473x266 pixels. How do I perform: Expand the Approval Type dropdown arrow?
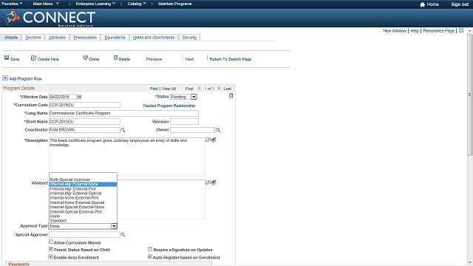pyautogui.click(x=114, y=226)
